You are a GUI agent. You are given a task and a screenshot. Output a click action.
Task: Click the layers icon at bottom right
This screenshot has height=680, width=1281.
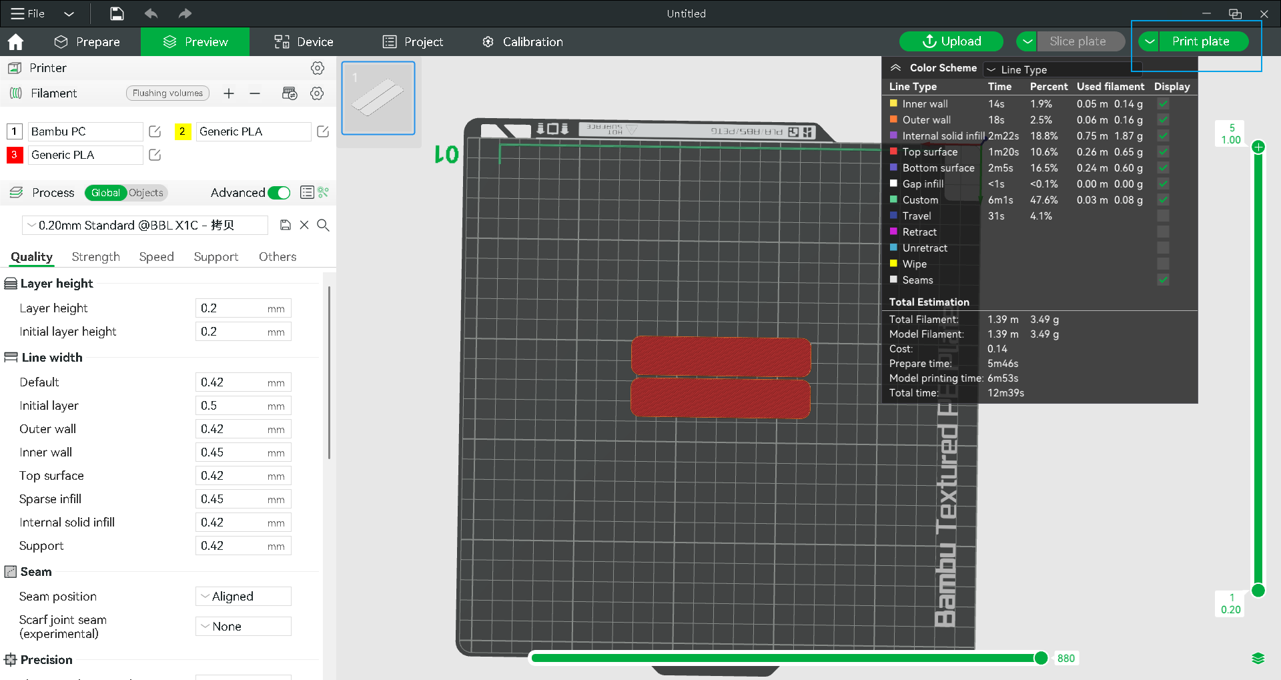[x=1258, y=659]
